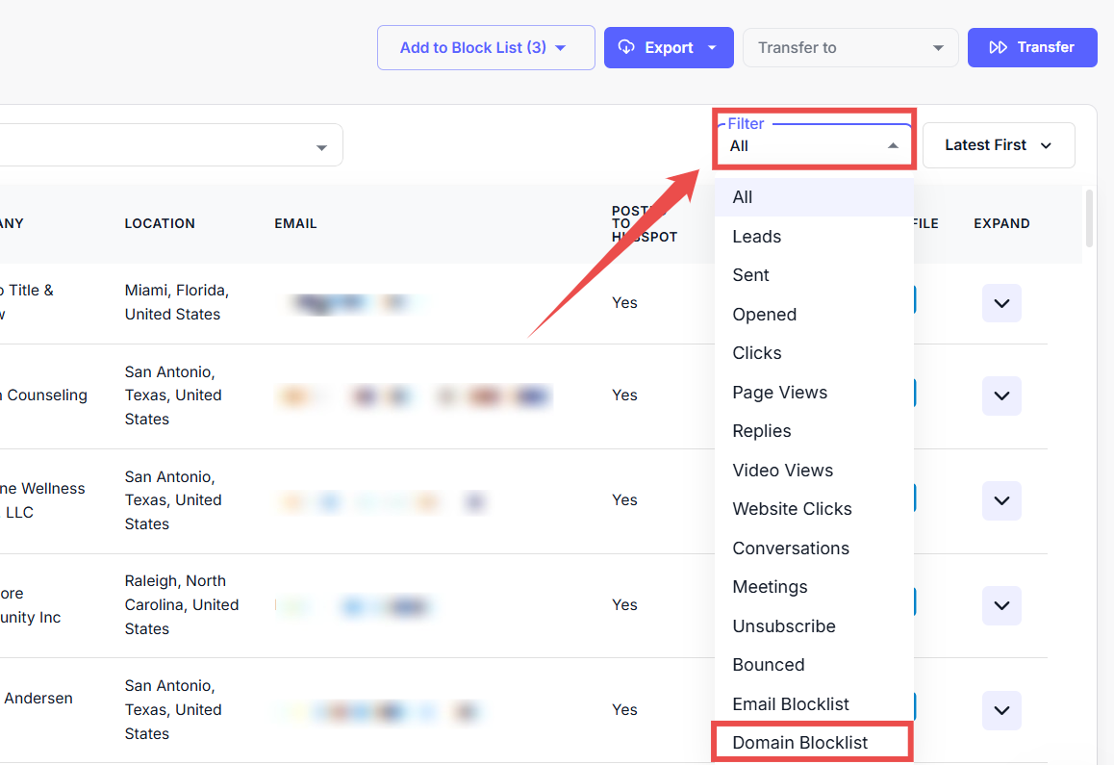Image resolution: width=1114 pixels, height=765 pixels.
Task: Open the Latest First sort dropdown
Action: 998,145
